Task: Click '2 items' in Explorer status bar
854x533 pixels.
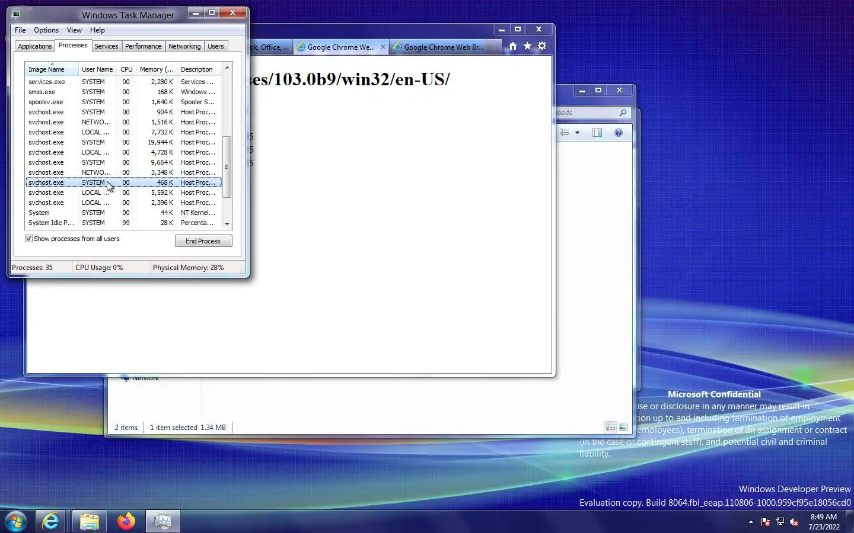Action: 126,428
